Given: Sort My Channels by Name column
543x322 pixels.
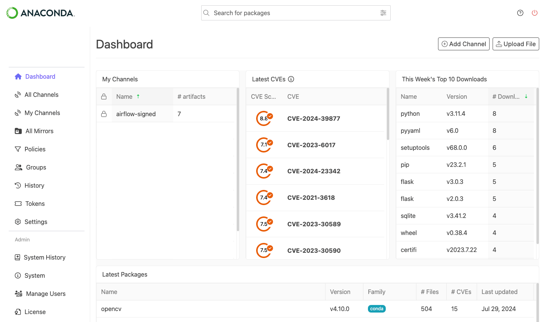Looking at the screenshot, I should (142, 96).
